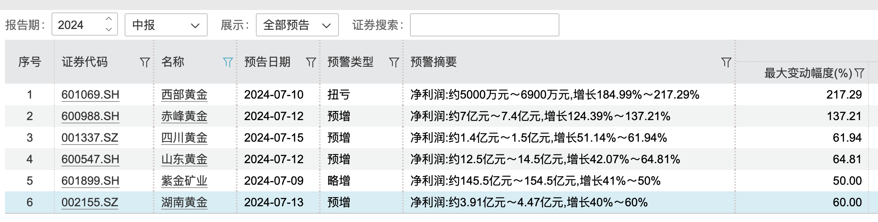
Task: Expand the 全部预告 display dropdown
Action: pyautogui.click(x=297, y=25)
